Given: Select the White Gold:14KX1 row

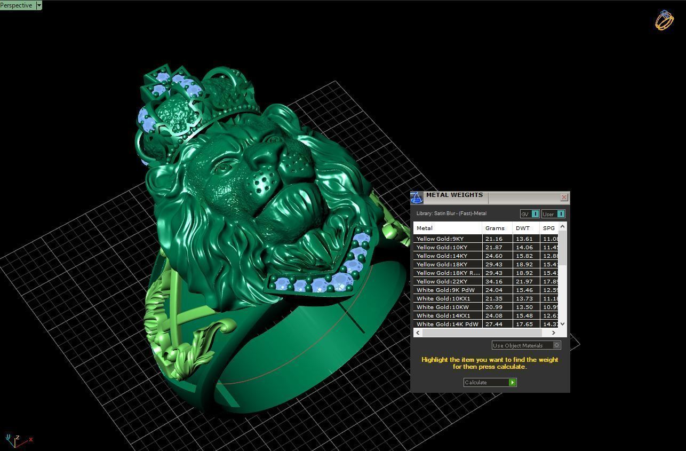Looking at the screenshot, I should coord(486,315).
